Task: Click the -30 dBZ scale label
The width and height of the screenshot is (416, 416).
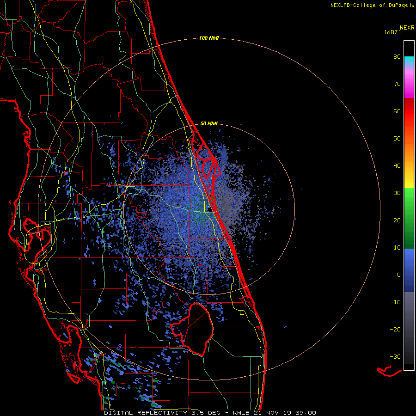Action: [x=395, y=356]
